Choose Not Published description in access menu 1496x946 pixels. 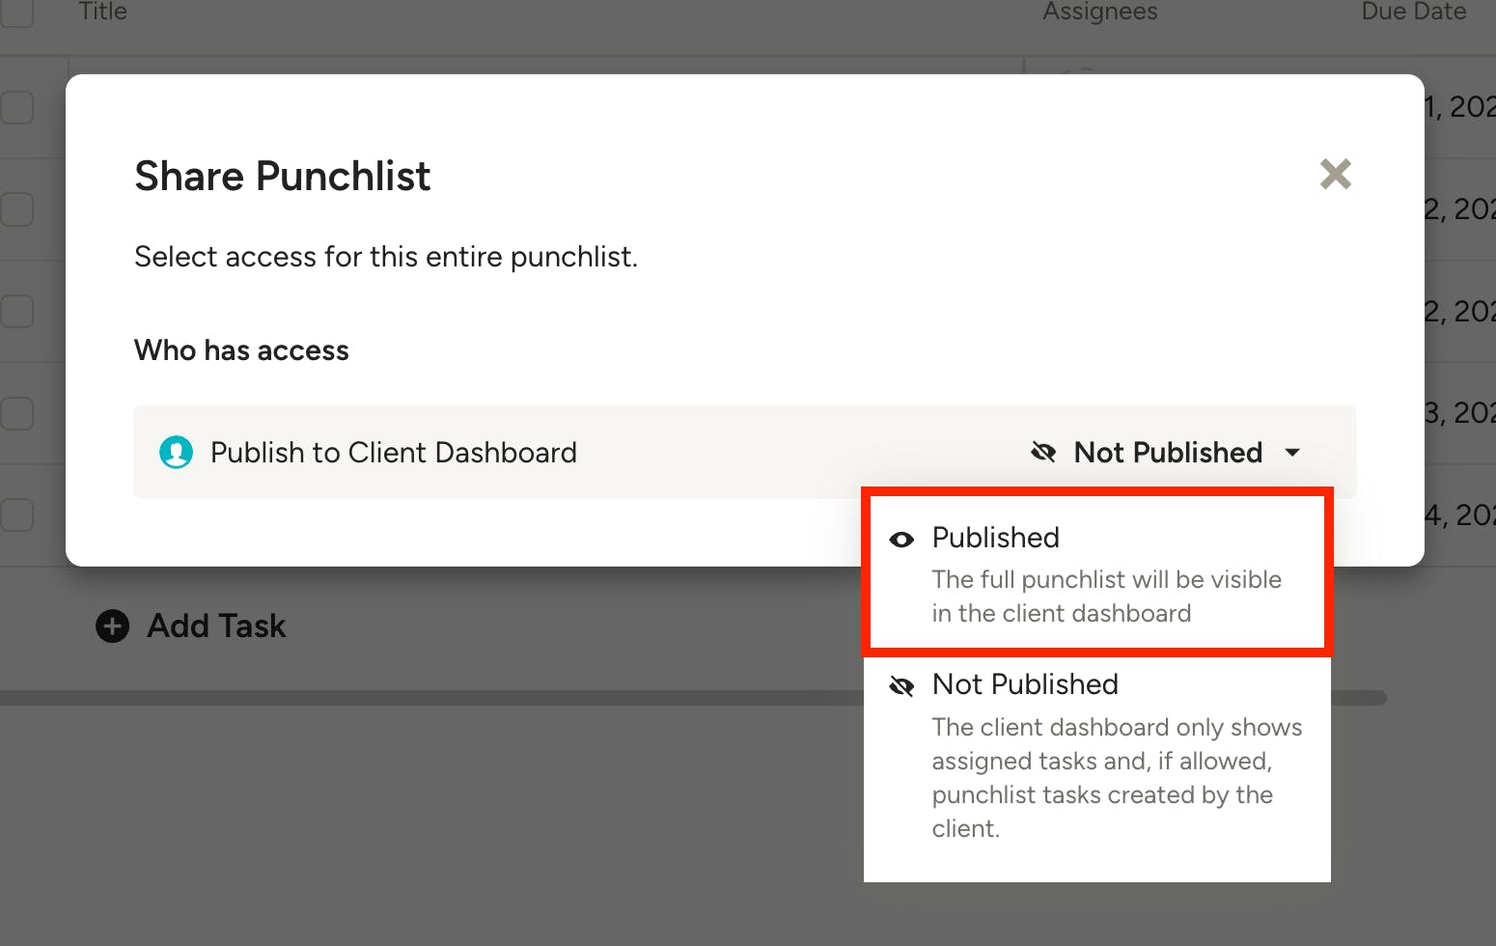[x=1116, y=777]
